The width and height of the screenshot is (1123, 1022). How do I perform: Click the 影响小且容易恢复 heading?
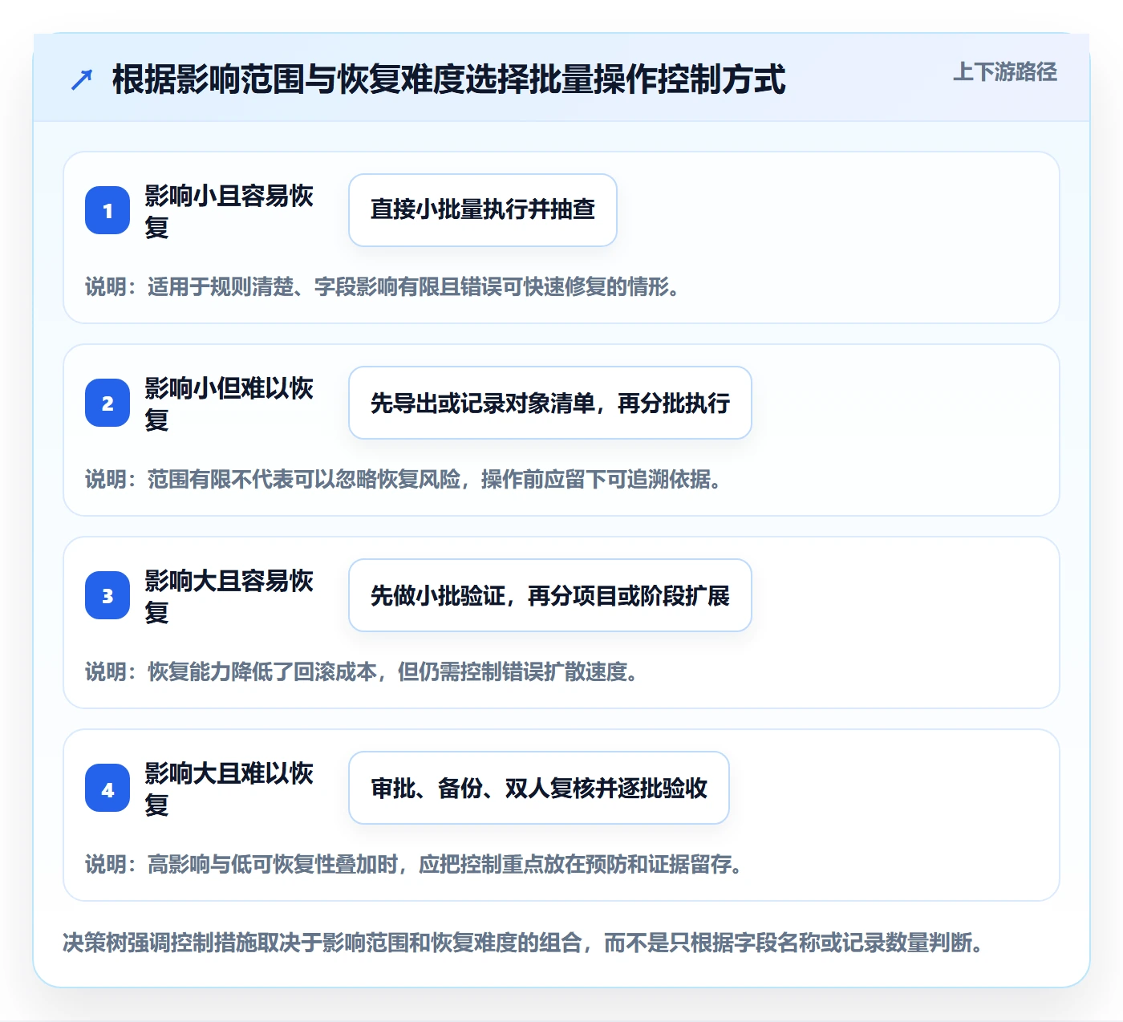[x=229, y=211]
